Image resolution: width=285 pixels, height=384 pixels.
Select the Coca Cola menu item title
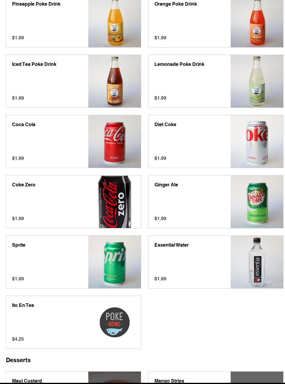tap(24, 125)
